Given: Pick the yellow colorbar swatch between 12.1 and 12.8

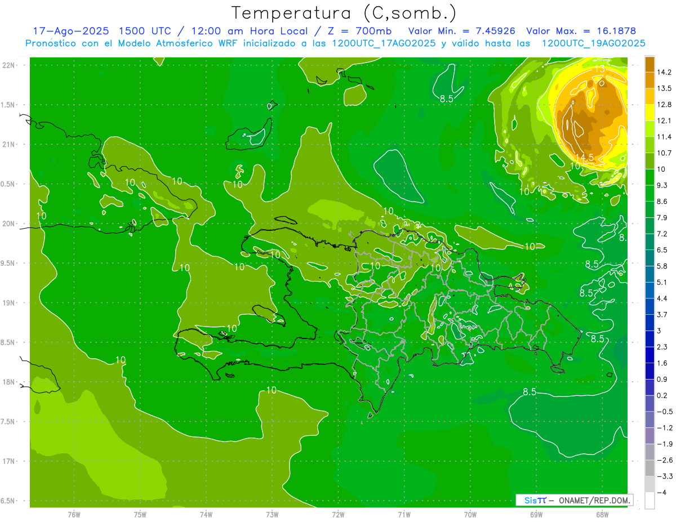Looking at the screenshot, I should point(650,113).
